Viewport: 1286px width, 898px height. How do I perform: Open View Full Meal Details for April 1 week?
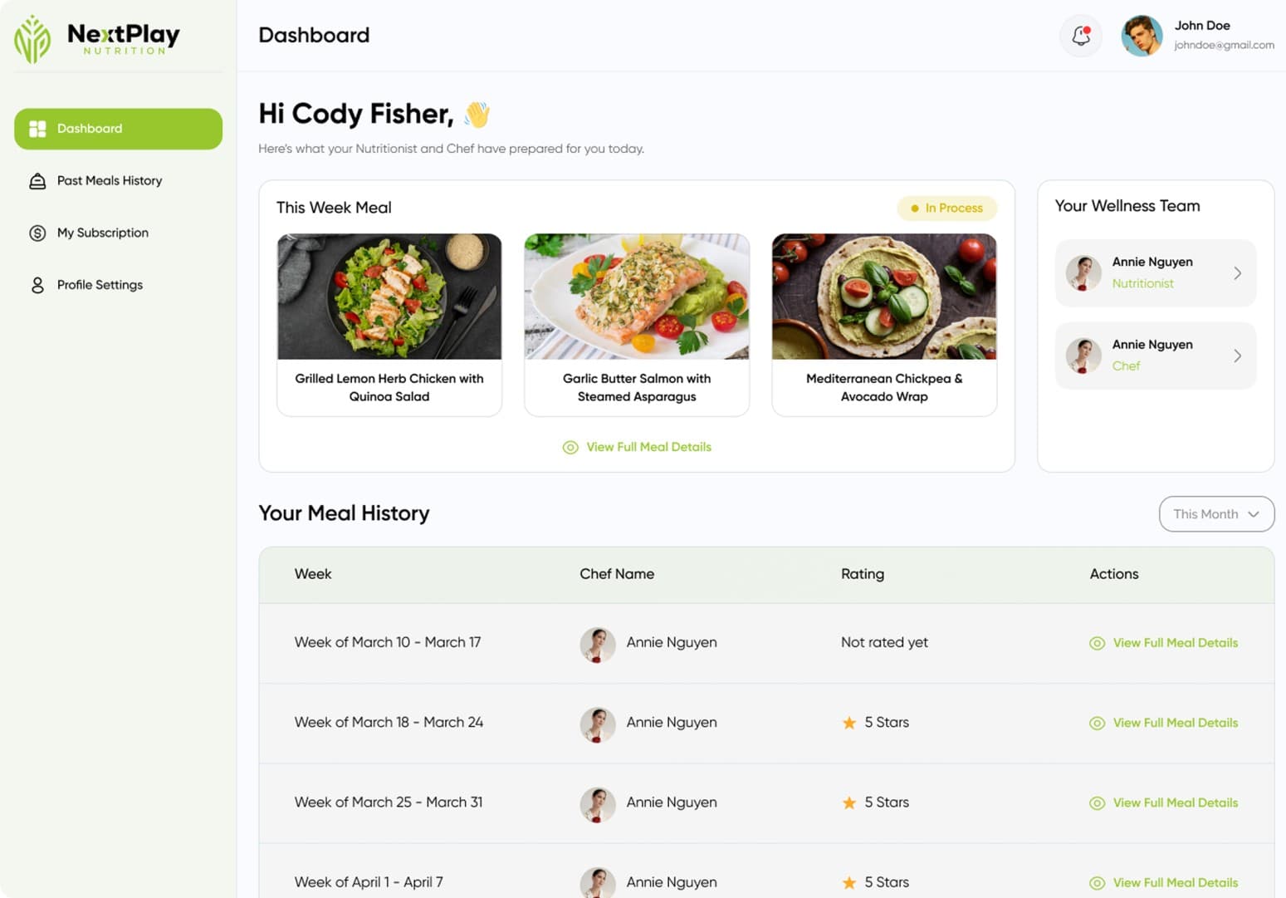1175,883
